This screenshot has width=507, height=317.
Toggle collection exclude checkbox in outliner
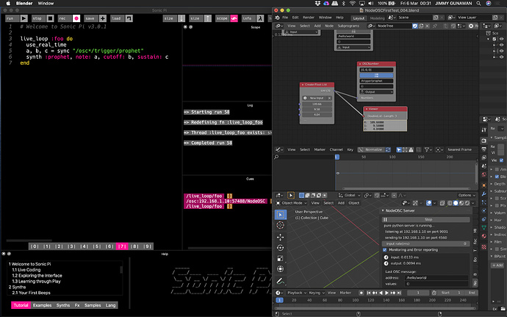(x=495, y=39)
